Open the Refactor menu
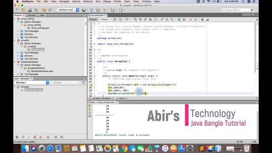272x153 pixels. click(88, 1)
